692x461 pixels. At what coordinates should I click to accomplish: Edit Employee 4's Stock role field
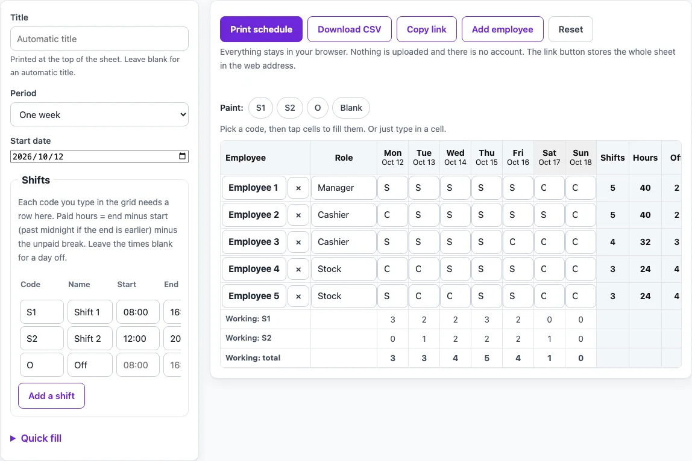(344, 269)
